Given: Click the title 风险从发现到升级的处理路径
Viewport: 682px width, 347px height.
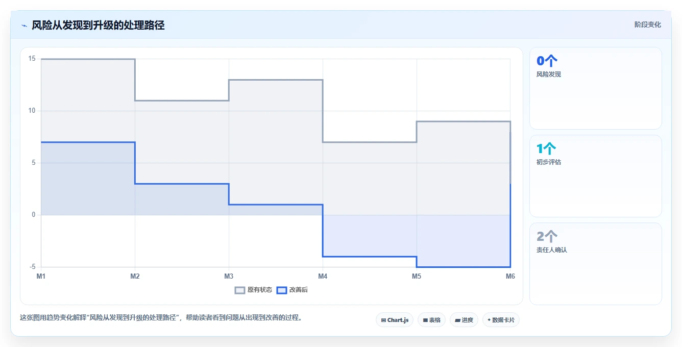Looking at the screenshot, I should [x=98, y=25].
